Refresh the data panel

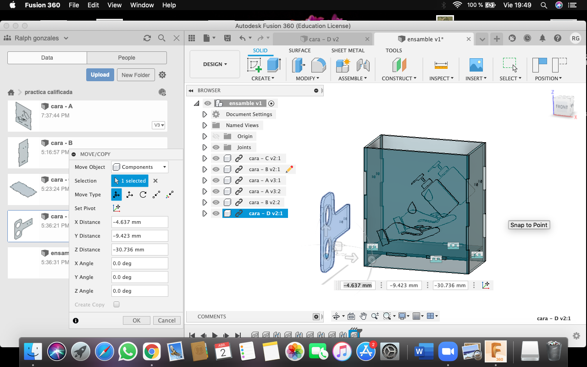[x=147, y=39]
